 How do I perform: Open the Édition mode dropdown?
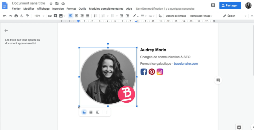point(235,16)
